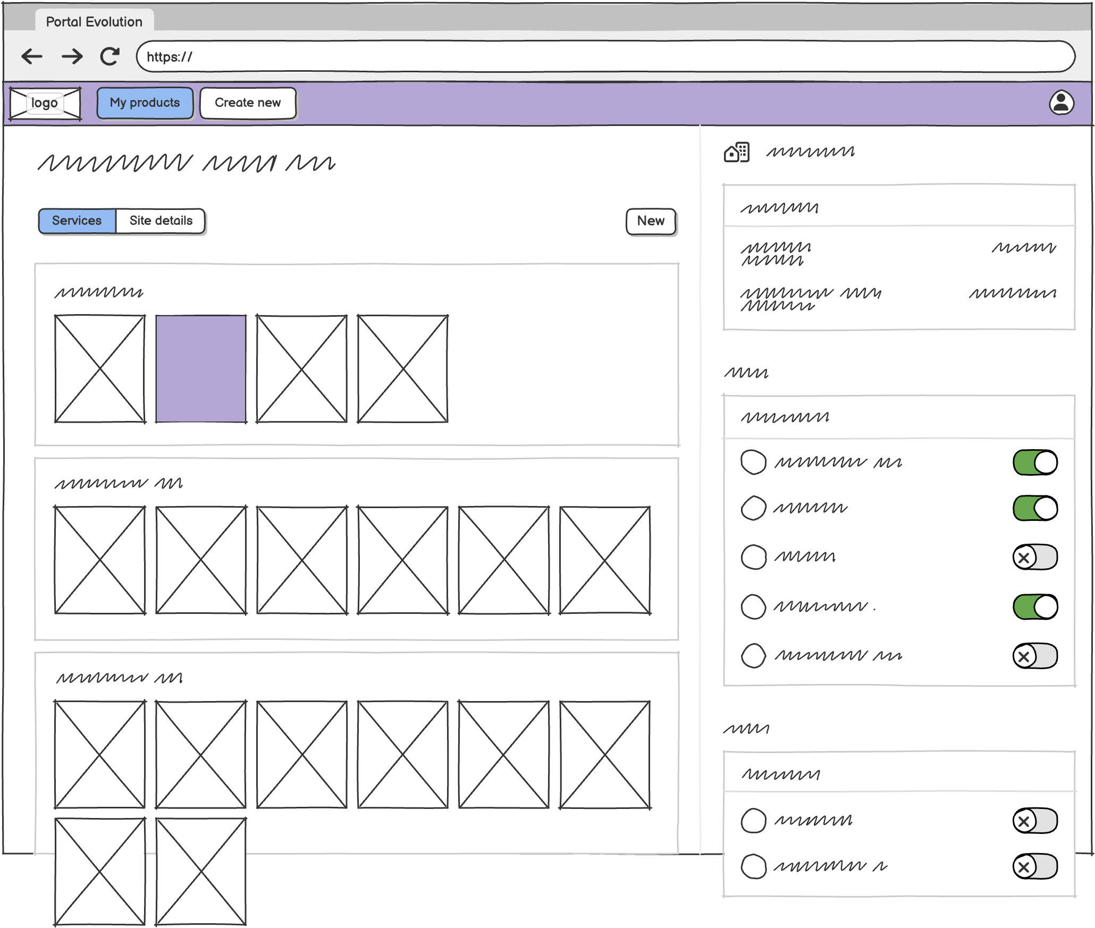
Task: Click the building site icon
Action: pos(737,153)
